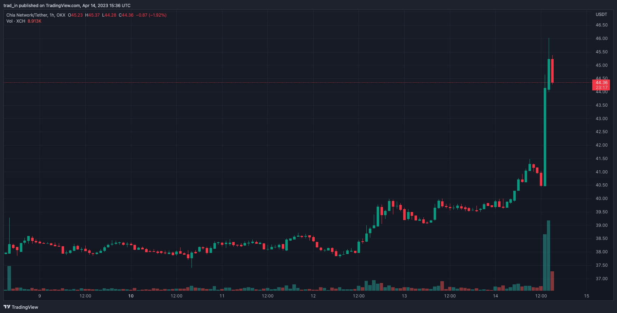Open the TradingView text link at bottom
This screenshot has height=313, width=617.
coord(25,307)
